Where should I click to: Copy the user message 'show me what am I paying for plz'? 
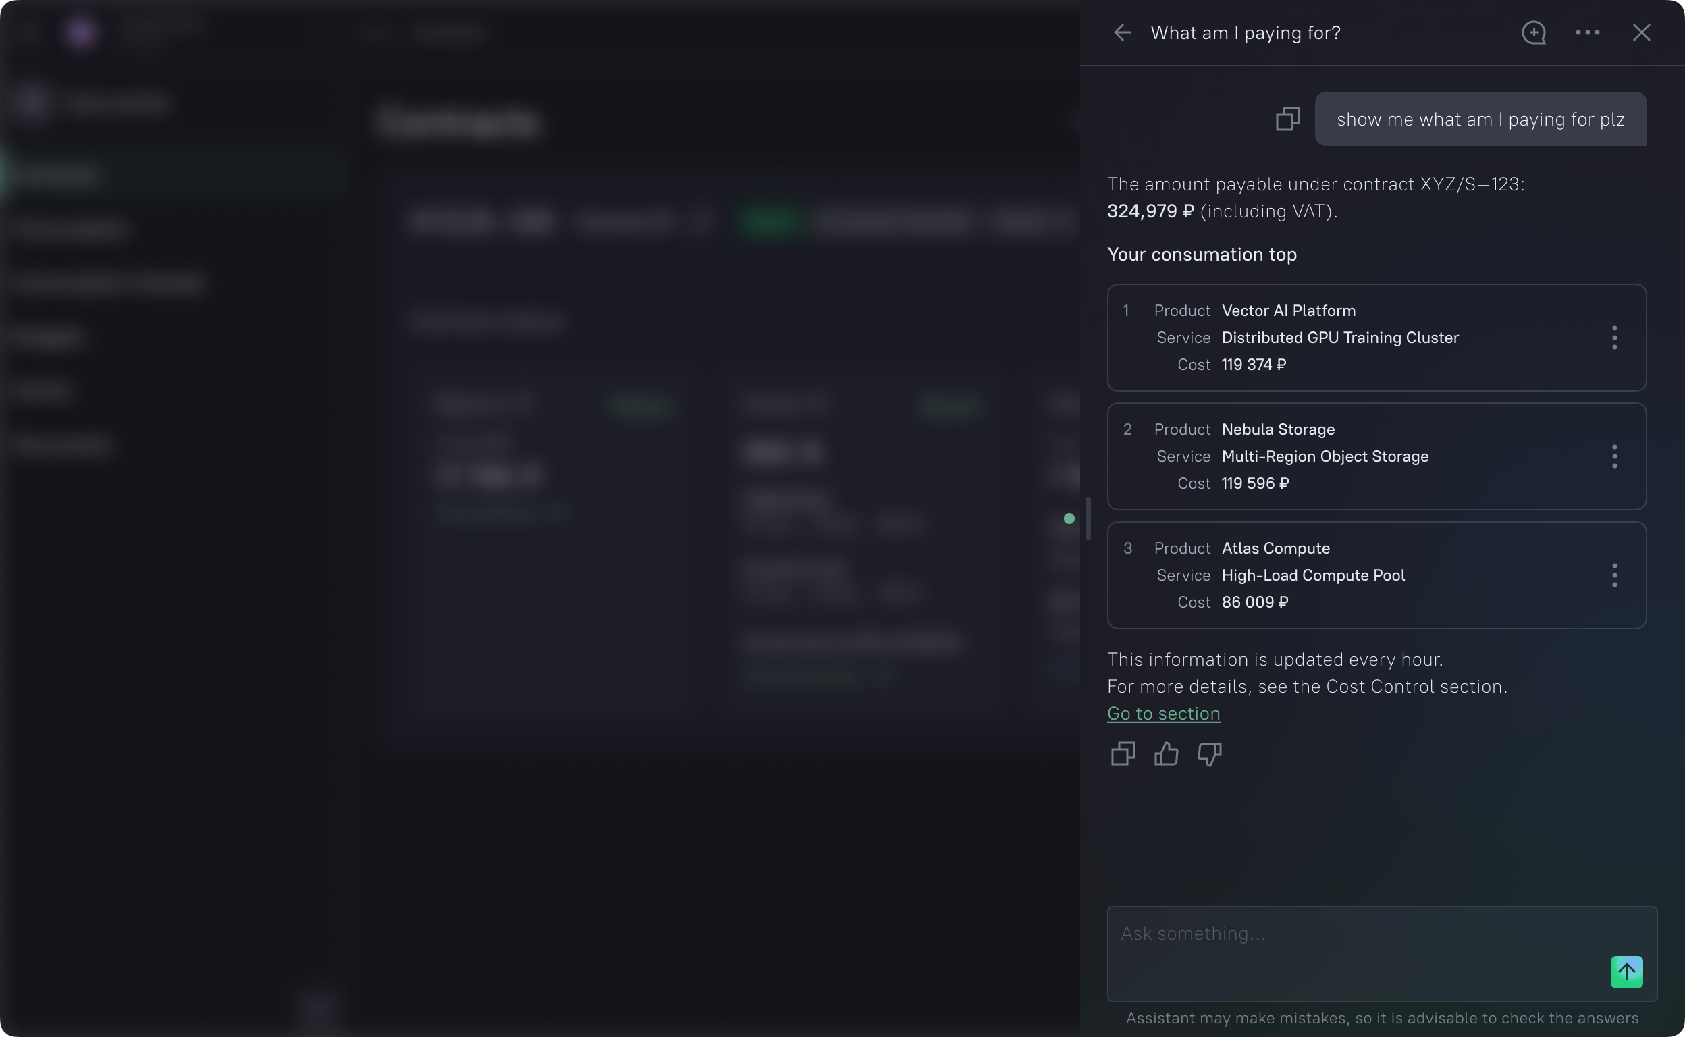point(1287,119)
